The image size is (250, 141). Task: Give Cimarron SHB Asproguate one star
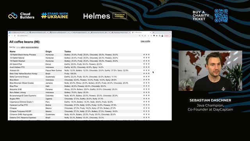coord(144,114)
